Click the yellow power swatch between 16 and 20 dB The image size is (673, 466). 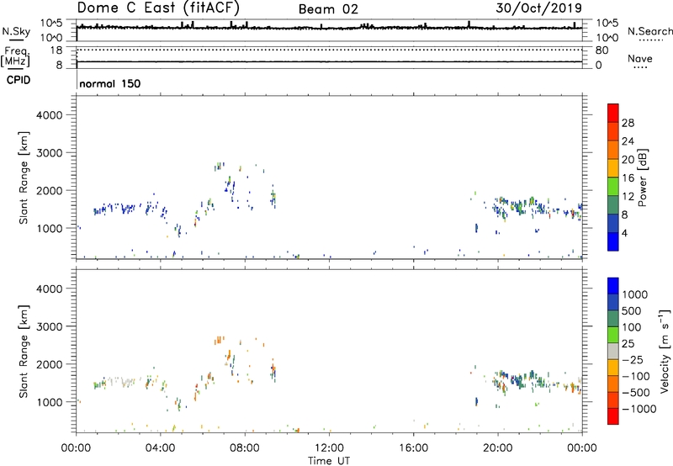(x=613, y=168)
